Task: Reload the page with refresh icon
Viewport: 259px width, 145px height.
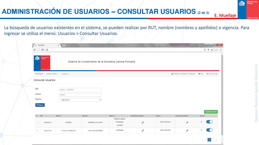Action: 42,50
